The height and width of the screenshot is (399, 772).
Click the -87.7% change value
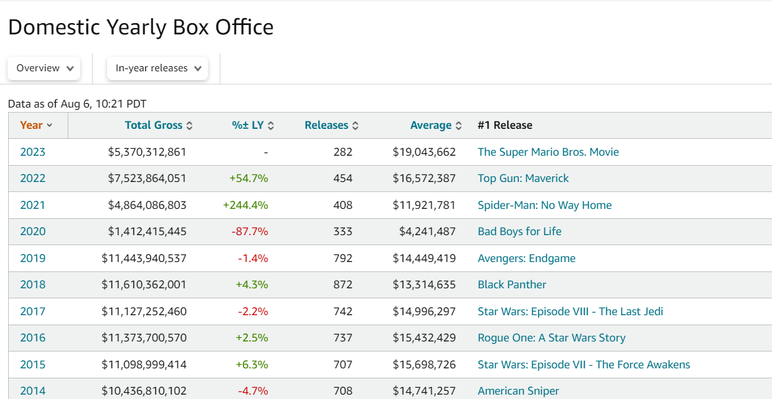pos(250,231)
